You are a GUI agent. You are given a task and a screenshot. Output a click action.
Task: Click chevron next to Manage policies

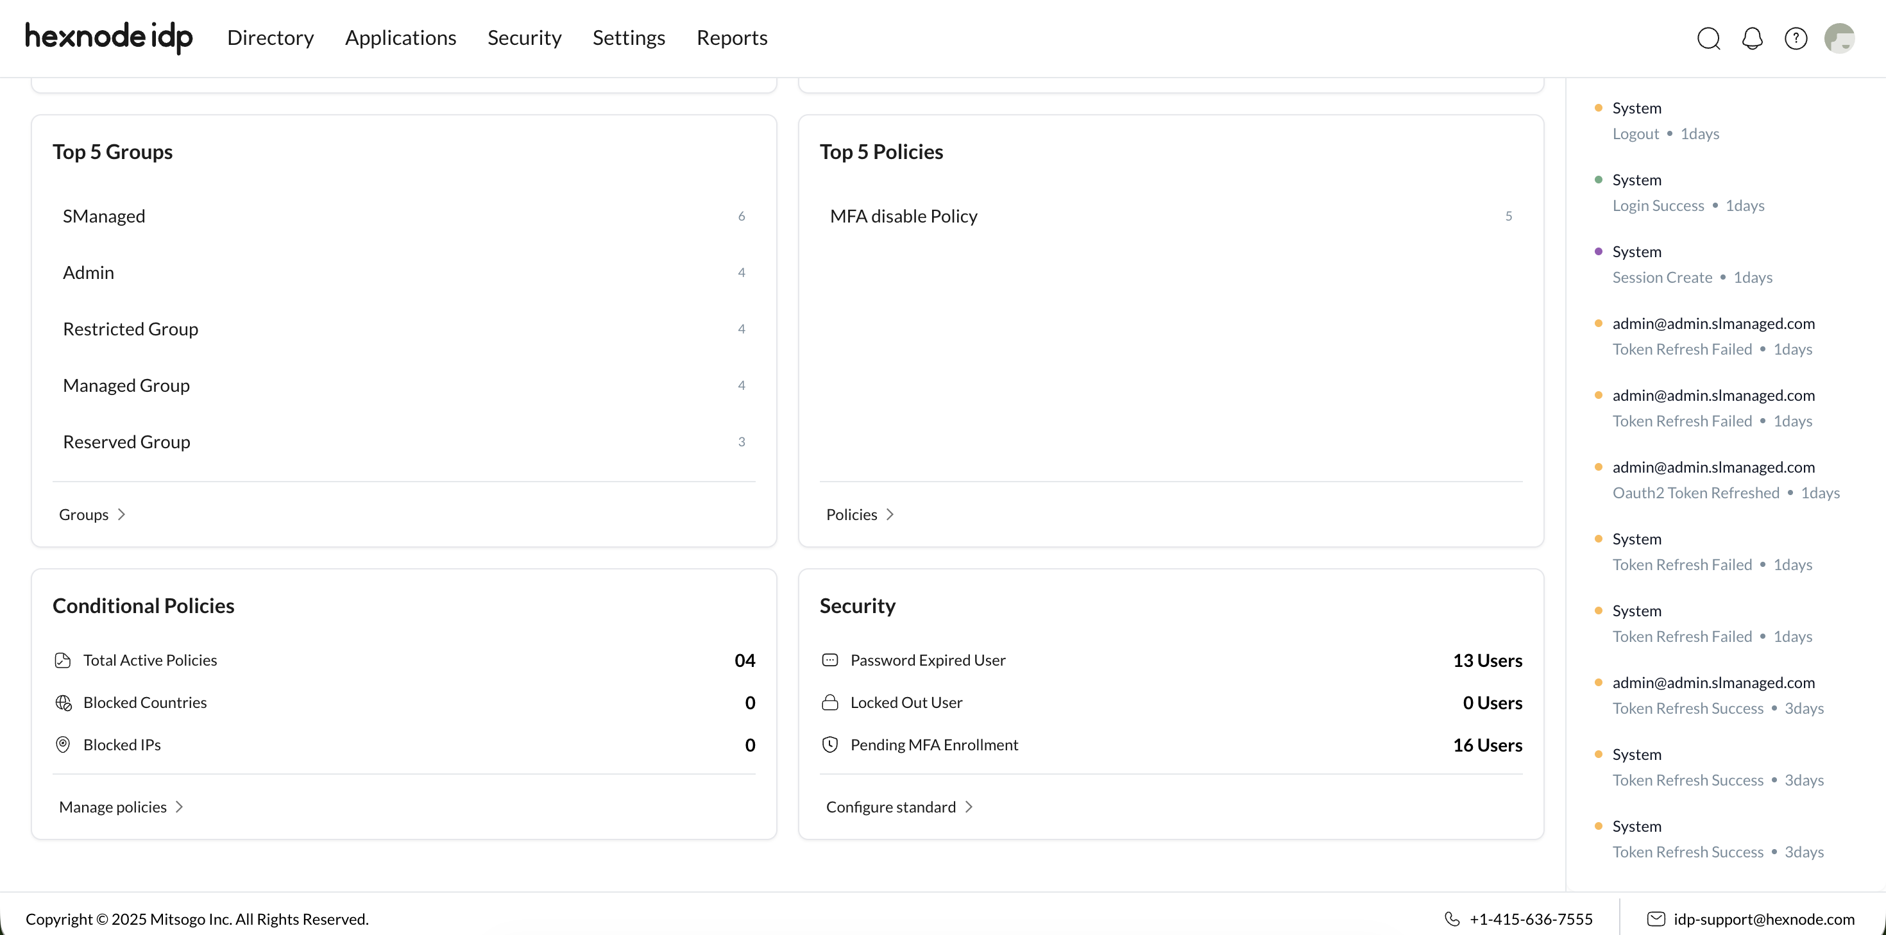coord(180,807)
